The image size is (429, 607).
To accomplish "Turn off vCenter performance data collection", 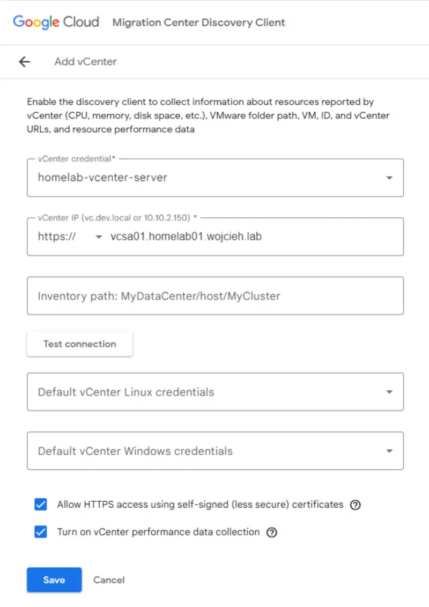I will pos(41,531).
